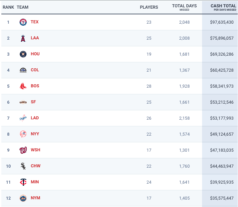
Task: Click the Red Sox logo
Action: click(x=23, y=86)
